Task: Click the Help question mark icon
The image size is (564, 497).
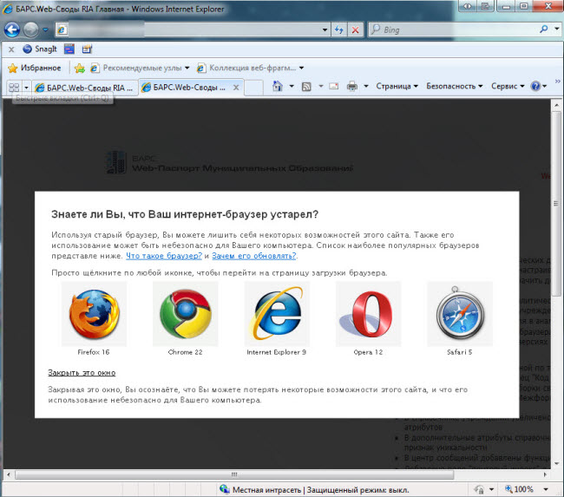Action: 535,87
